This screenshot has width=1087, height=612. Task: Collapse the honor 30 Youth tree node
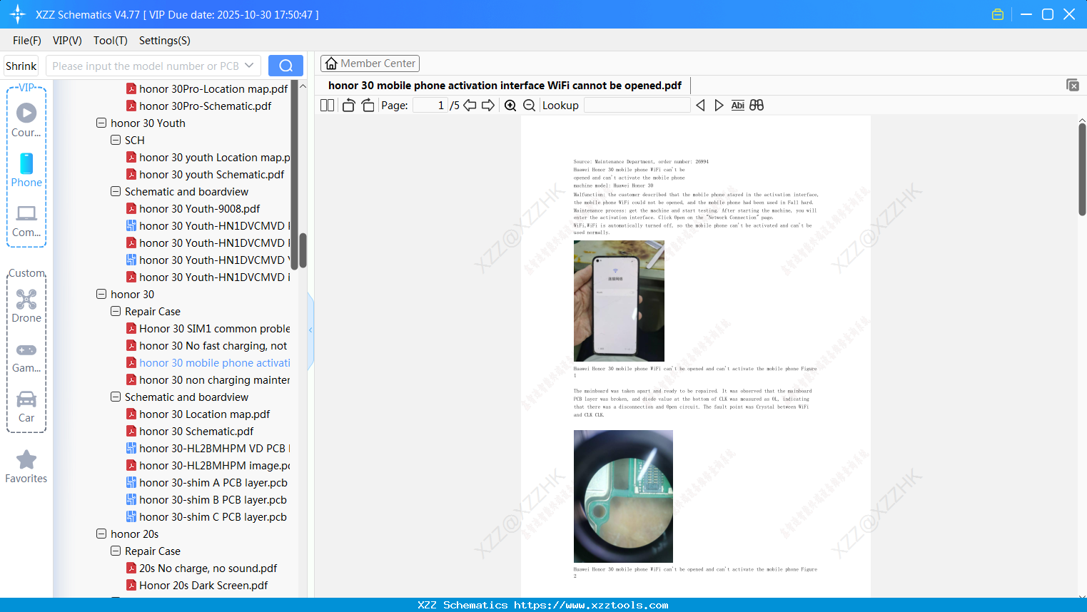click(x=101, y=123)
